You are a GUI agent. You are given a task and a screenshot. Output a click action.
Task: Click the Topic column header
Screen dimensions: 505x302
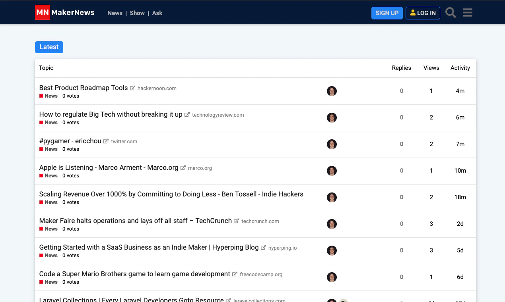46,68
